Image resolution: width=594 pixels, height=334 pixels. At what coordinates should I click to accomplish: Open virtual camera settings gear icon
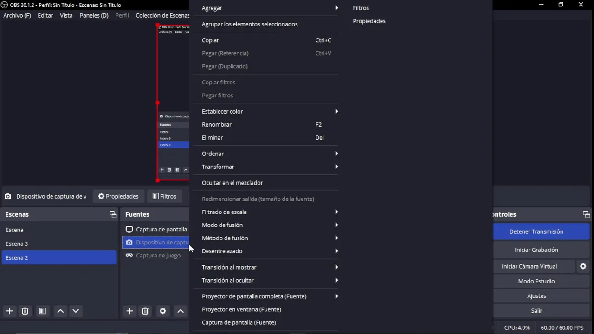(x=583, y=266)
